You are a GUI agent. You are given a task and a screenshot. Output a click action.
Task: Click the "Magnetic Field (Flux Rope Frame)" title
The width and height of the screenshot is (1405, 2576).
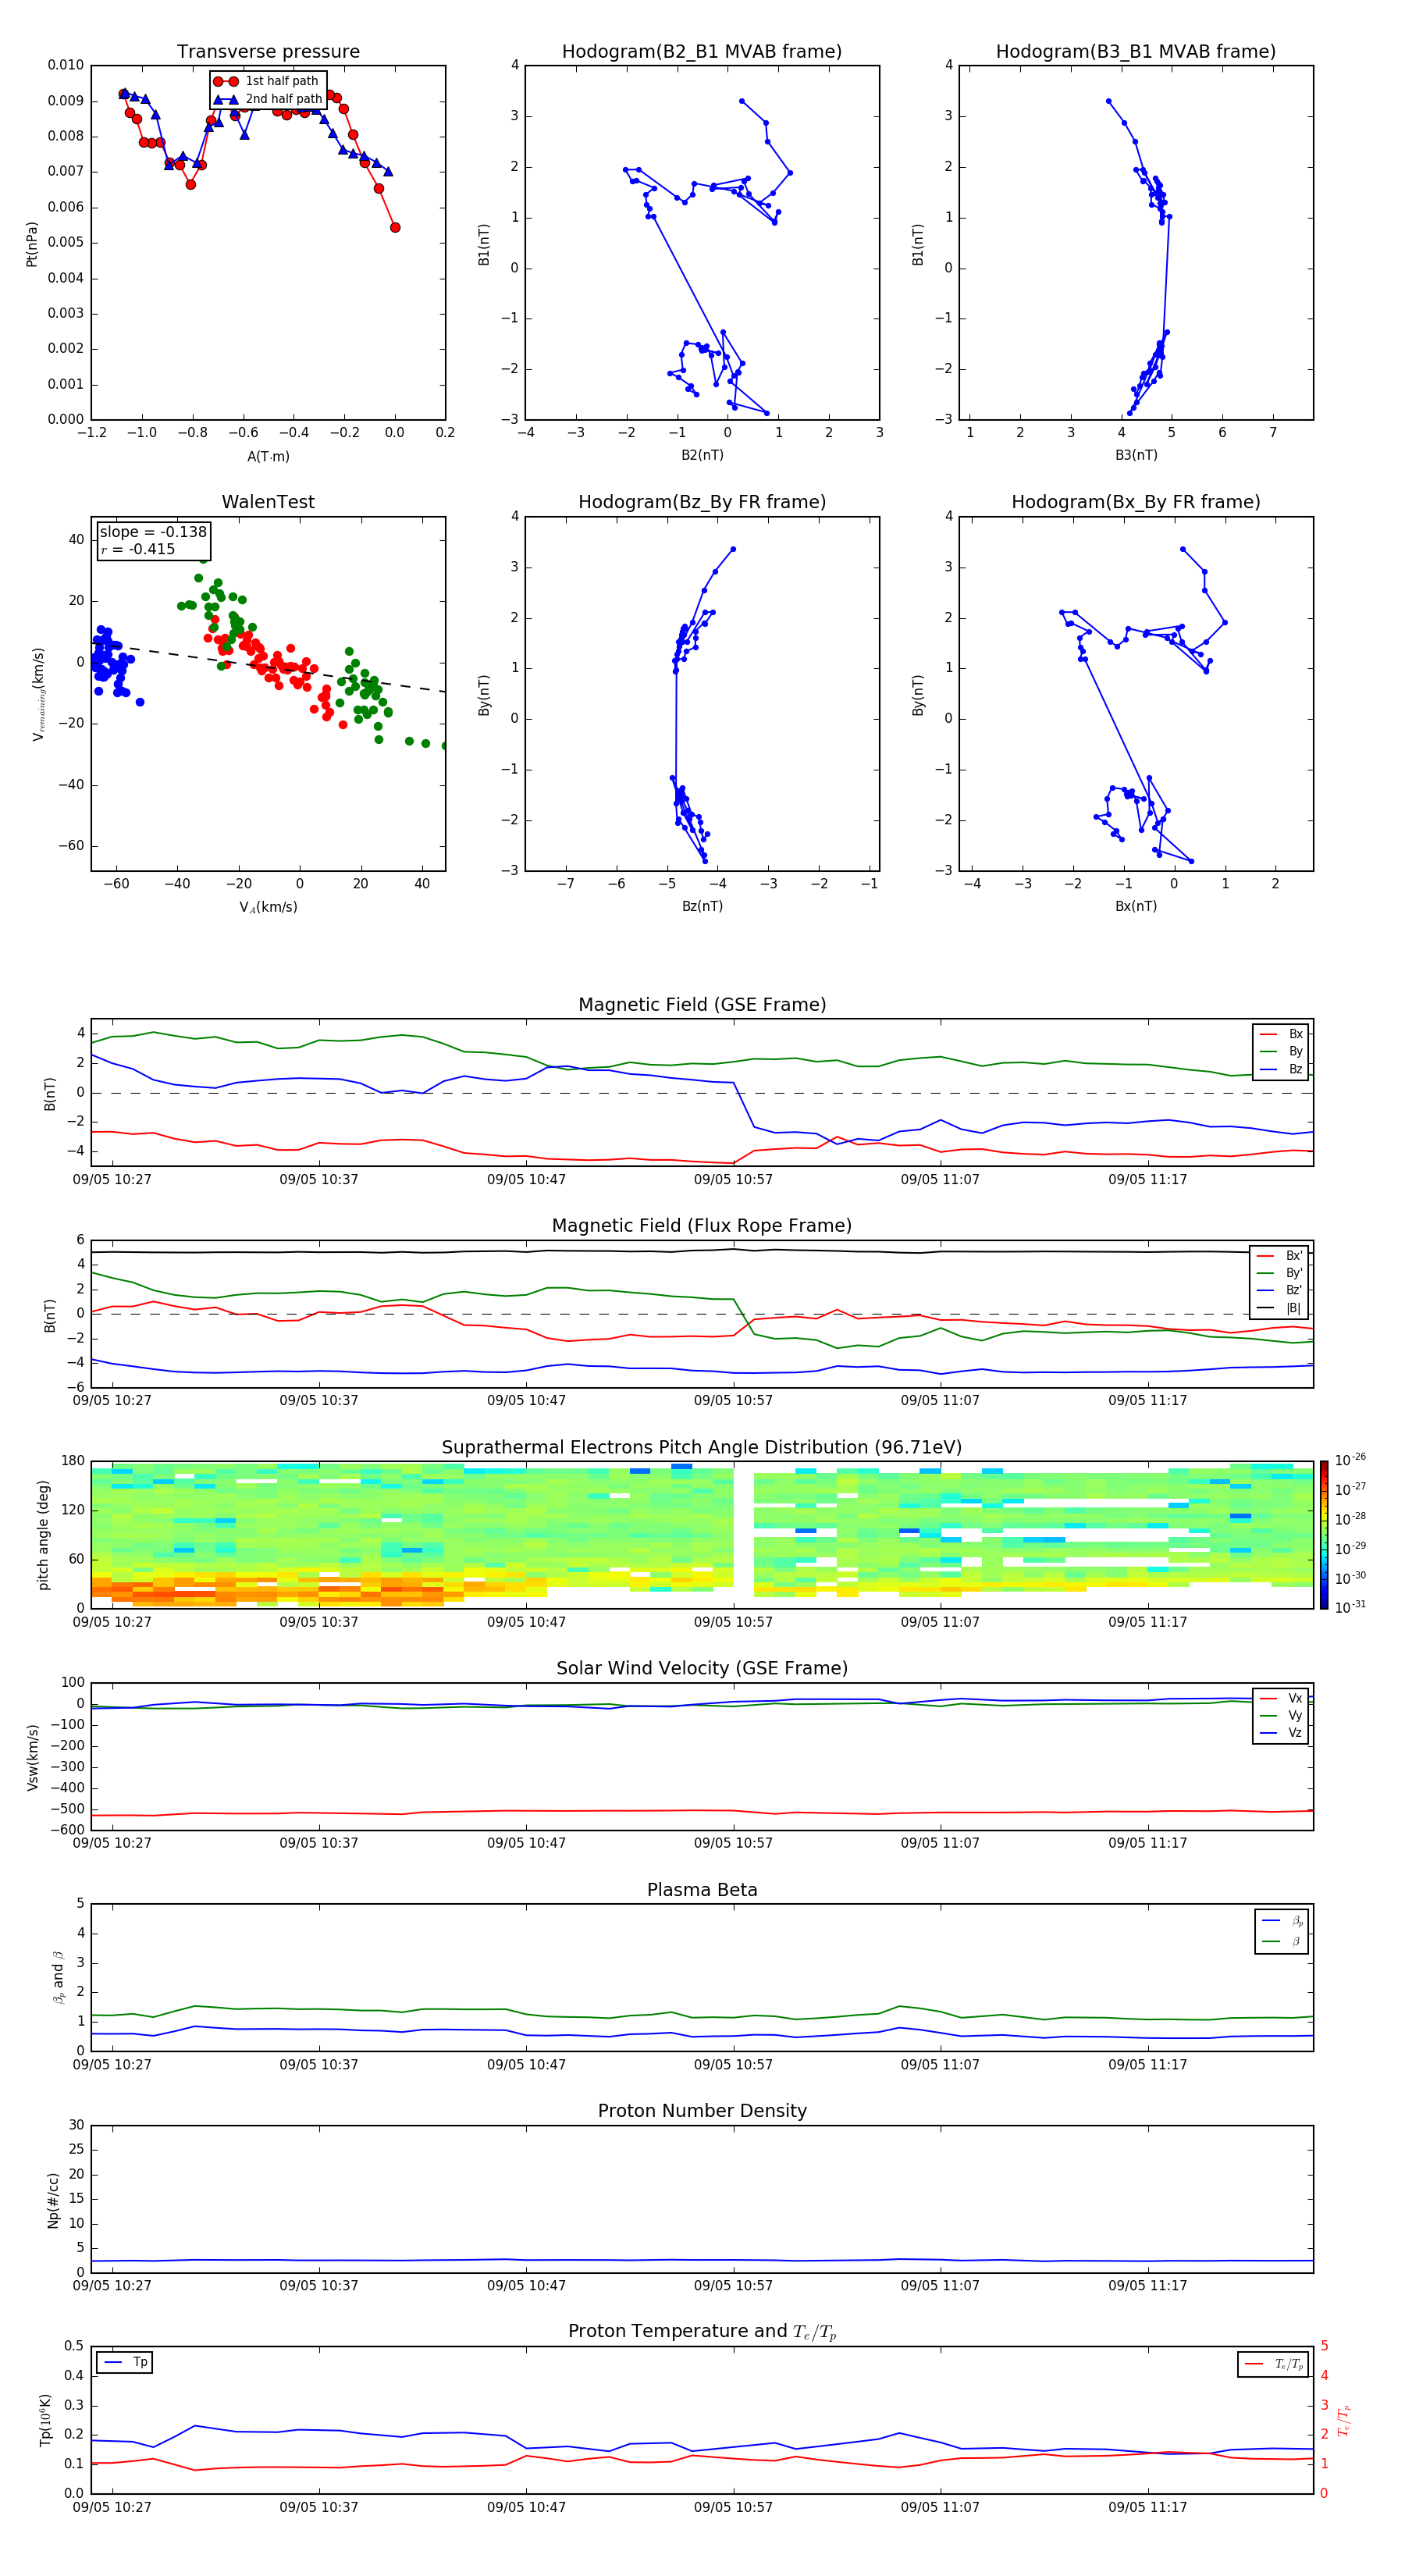[x=702, y=1226]
